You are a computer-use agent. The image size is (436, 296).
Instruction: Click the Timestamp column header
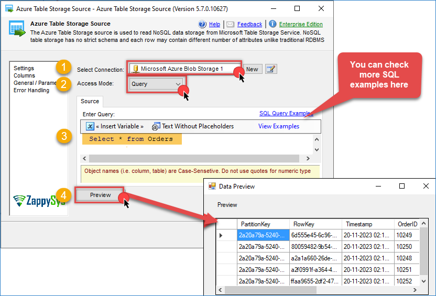368,224
